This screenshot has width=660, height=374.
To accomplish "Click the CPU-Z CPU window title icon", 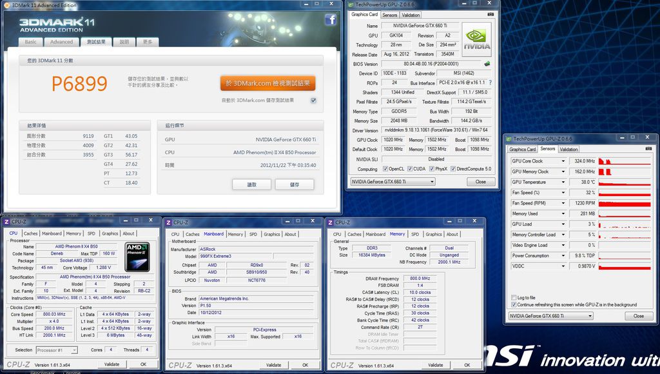I will tap(6, 222).
